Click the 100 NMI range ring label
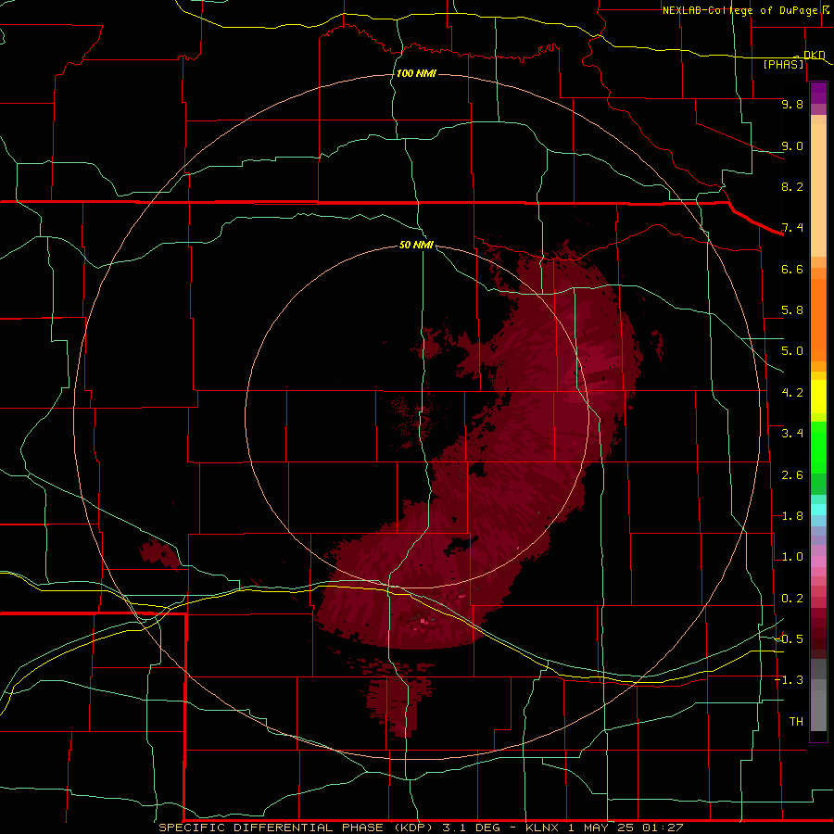This screenshot has width=834, height=834. pos(416,73)
